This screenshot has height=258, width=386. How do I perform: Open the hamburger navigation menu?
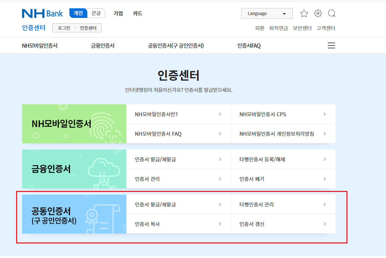[331, 45]
